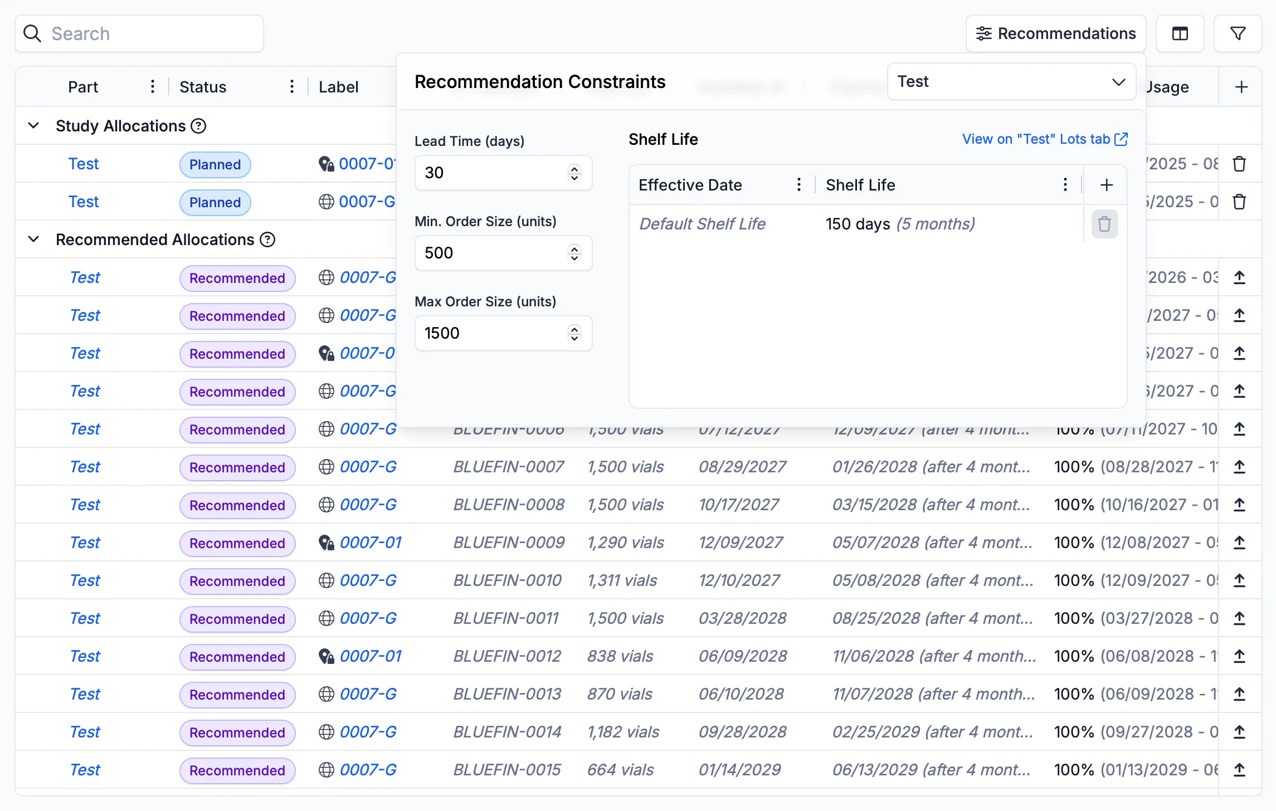The height and width of the screenshot is (811, 1276).
Task: Select the 1,290 vials quantity cell
Action: [x=625, y=543]
